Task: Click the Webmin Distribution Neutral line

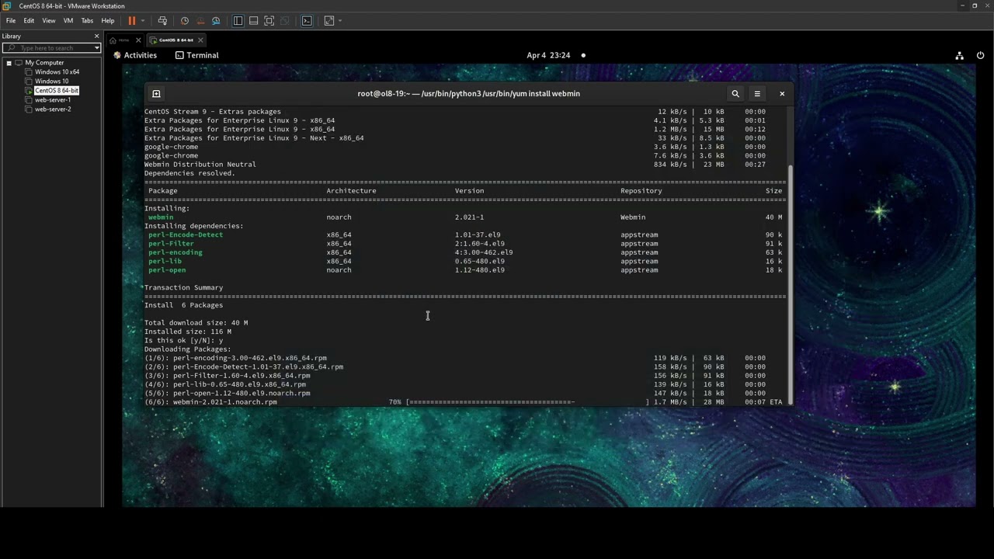Action: 200,165
